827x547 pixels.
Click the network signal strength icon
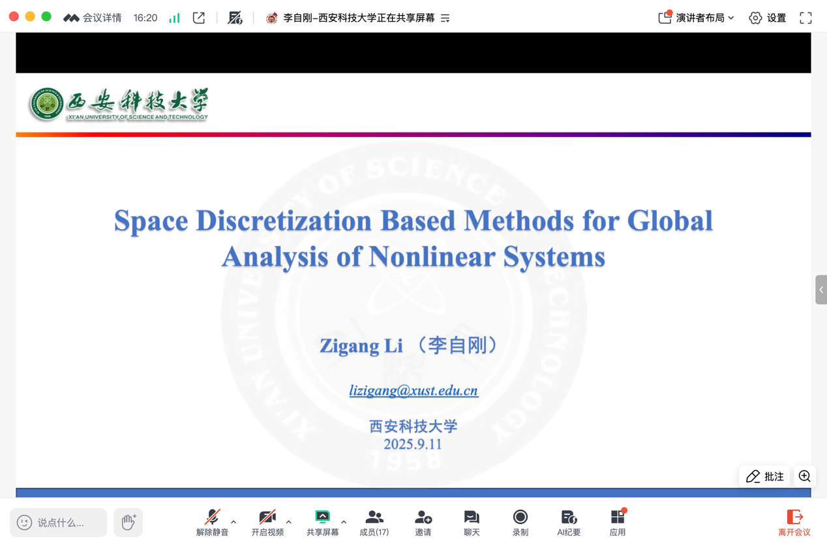coord(174,18)
